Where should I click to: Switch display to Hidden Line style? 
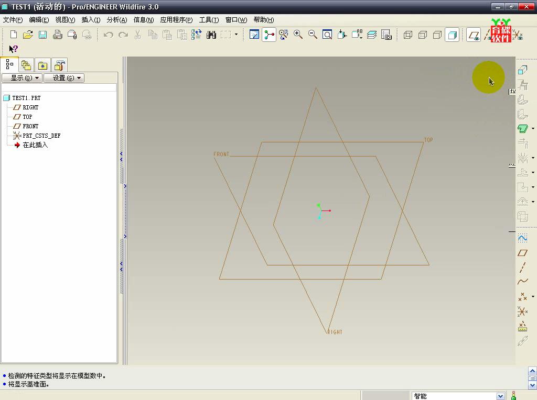point(423,35)
